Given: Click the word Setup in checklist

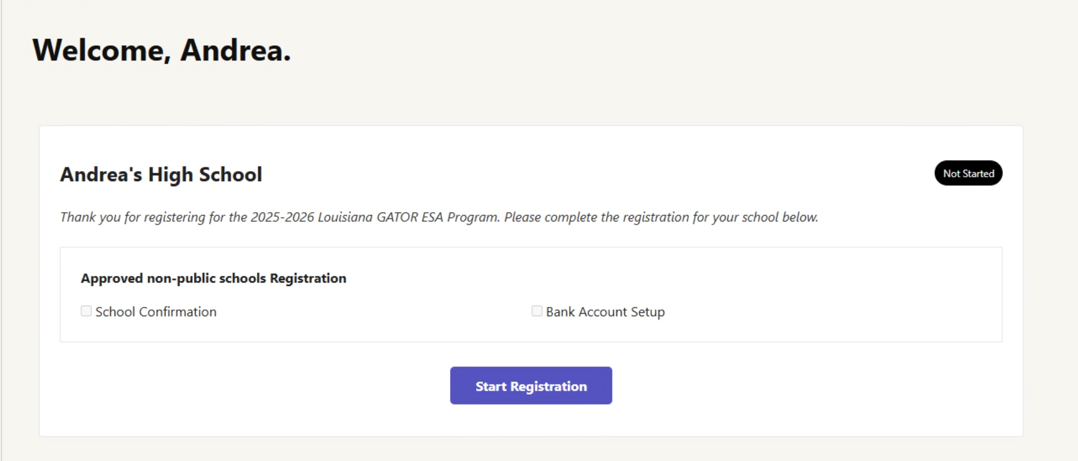Looking at the screenshot, I should (x=647, y=312).
